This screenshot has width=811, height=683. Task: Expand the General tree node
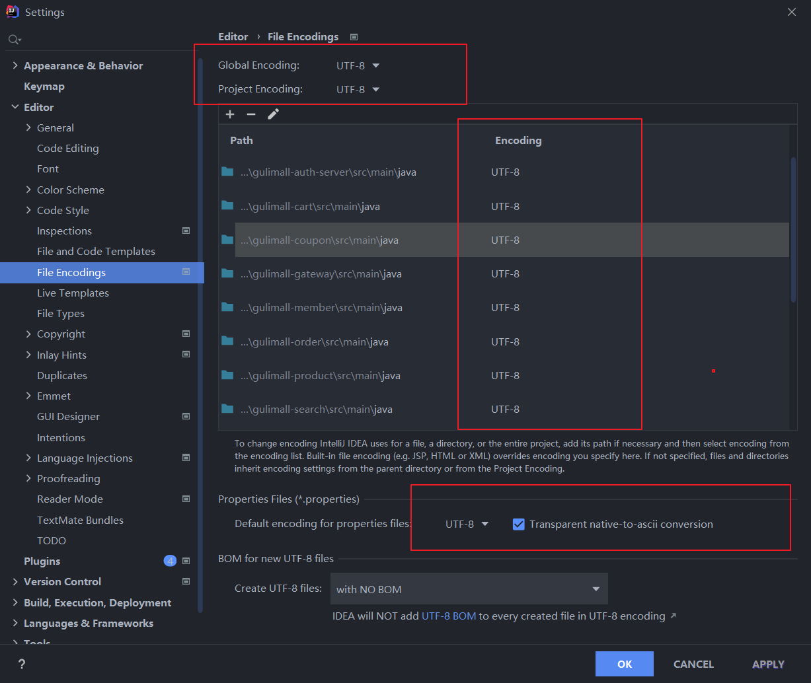coord(28,127)
